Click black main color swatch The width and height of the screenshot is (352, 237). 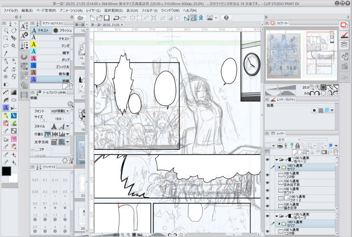click(x=7, y=171)
